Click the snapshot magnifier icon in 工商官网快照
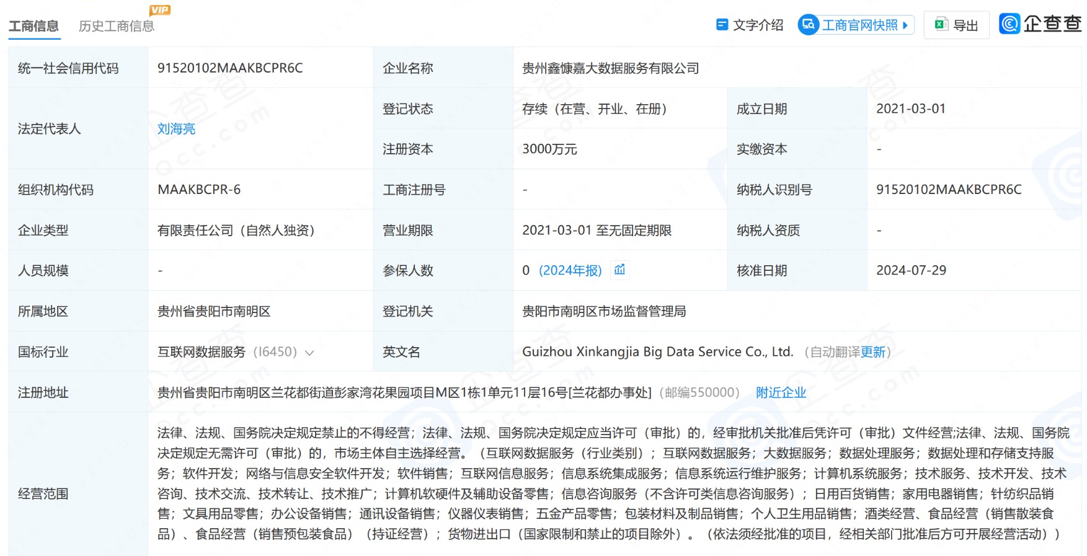Screen dimensions: 1087x556 pyautogui.click(x=808, y=25)
